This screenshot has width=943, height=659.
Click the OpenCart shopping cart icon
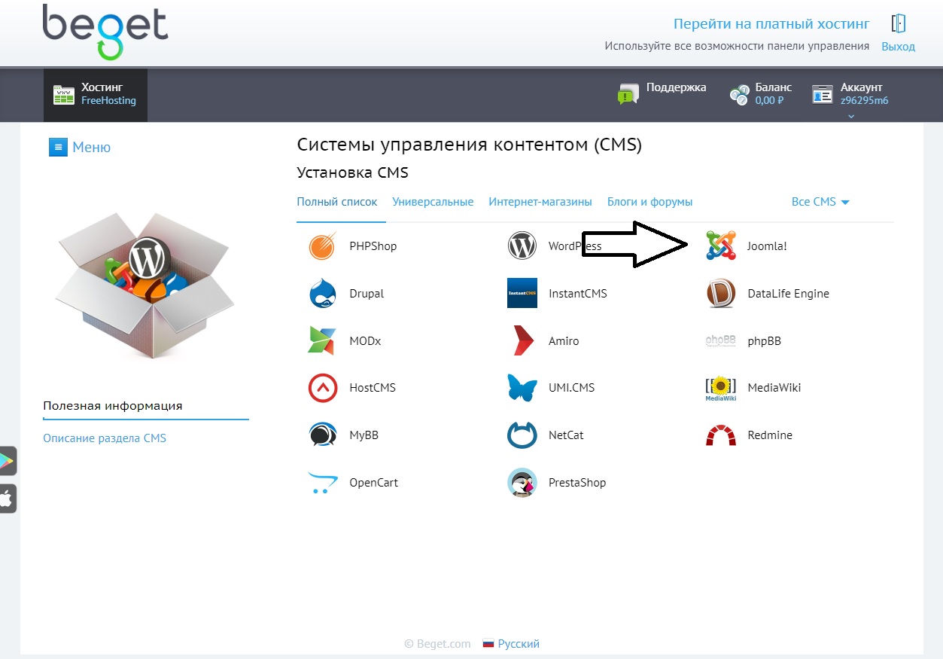point(323,483)
